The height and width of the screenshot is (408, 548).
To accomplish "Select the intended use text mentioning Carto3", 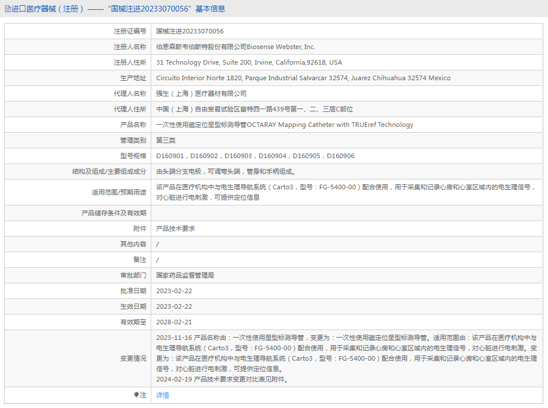I will pos(346,192).
